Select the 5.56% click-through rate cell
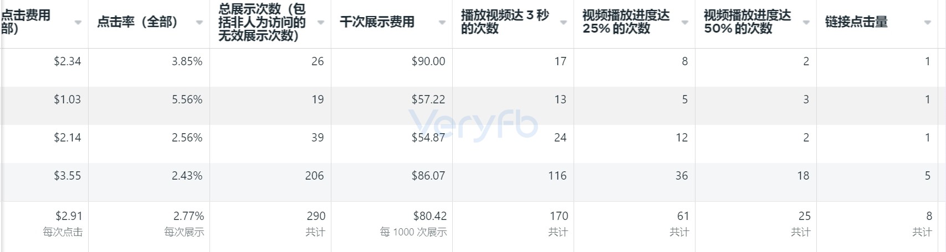Screen dimensions: 946x252 [x=187, y=99]
